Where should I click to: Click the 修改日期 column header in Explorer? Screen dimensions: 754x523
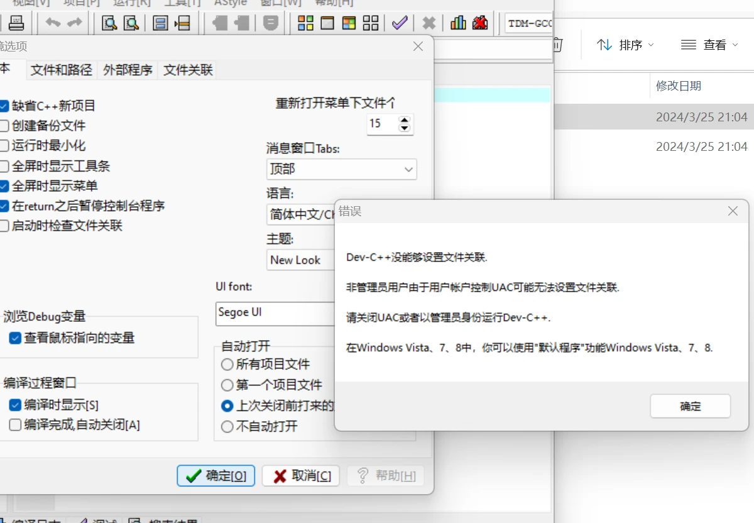(x=679, y=86)
